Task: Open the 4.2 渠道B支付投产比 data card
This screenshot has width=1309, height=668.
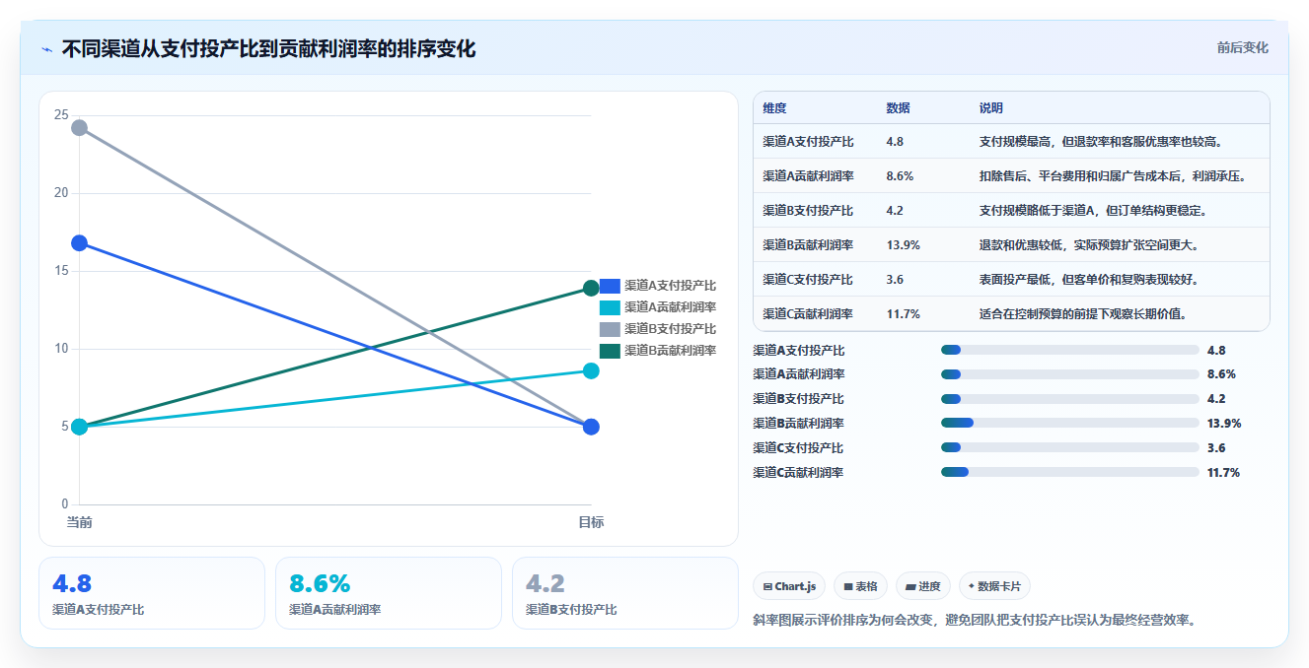Action: coord(625,593)
